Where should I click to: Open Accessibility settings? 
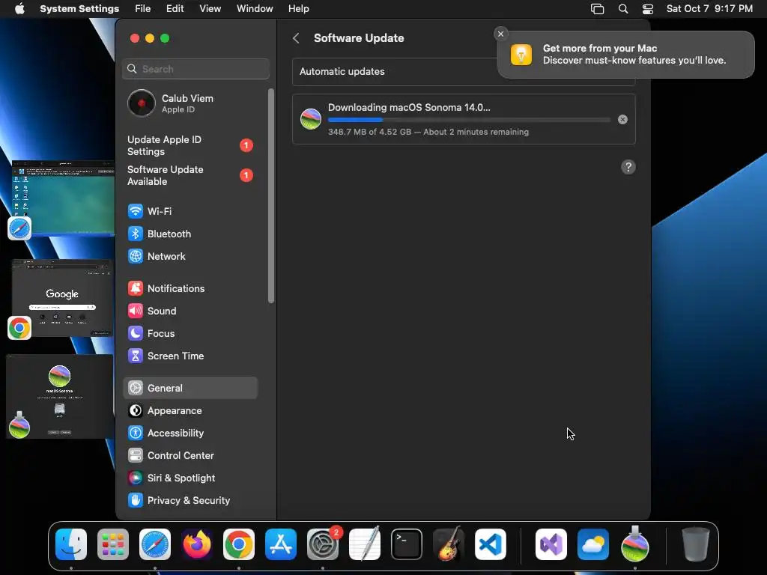coord(190,433)
